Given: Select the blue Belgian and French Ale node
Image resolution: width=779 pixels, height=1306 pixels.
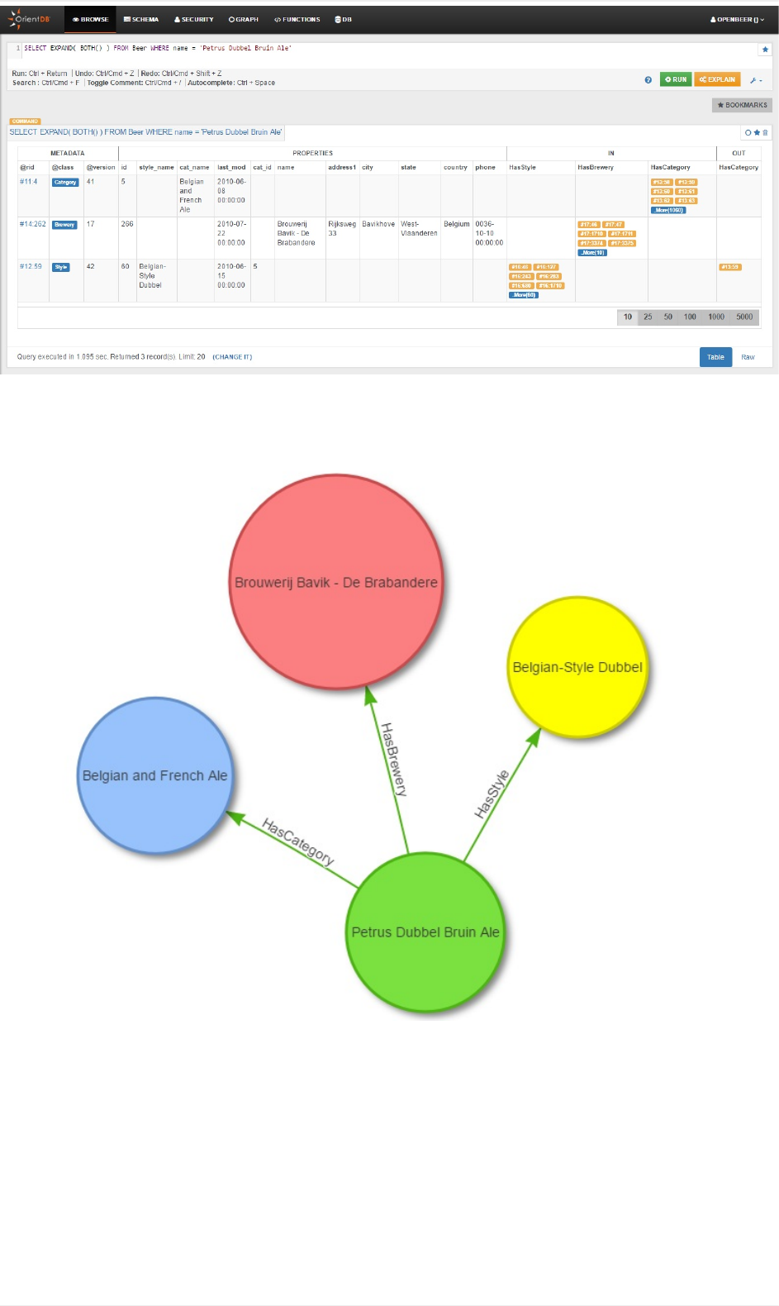Looking at the screenshot, I should click(x=154, y=775).
